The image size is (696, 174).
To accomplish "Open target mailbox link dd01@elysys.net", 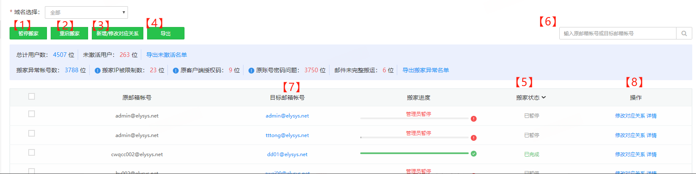I will pos(287,154).
